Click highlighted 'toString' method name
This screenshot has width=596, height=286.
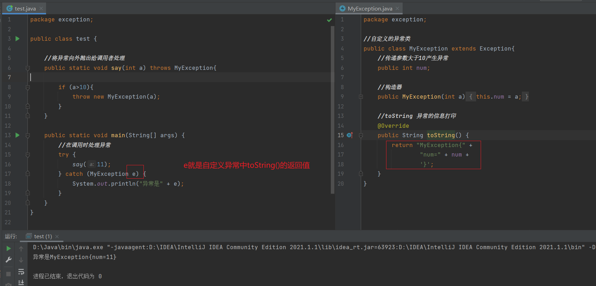(441, 135)
